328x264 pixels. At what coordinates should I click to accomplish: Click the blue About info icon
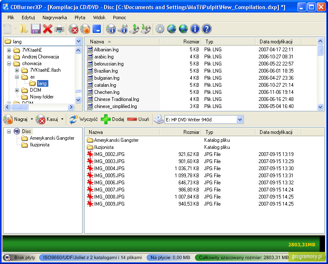coord(195,29)
